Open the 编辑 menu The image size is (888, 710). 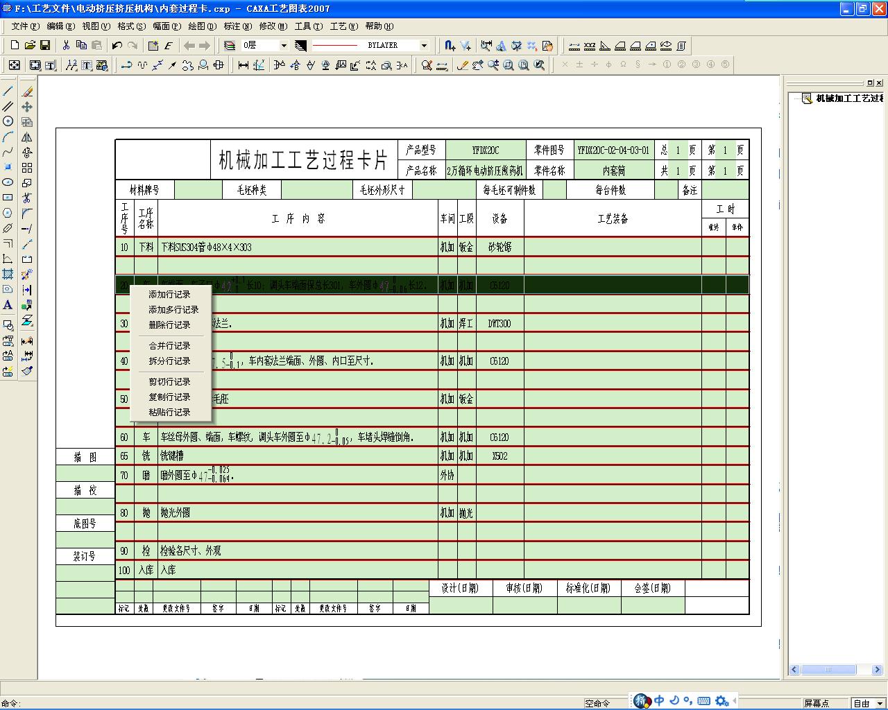coord(60,26)
